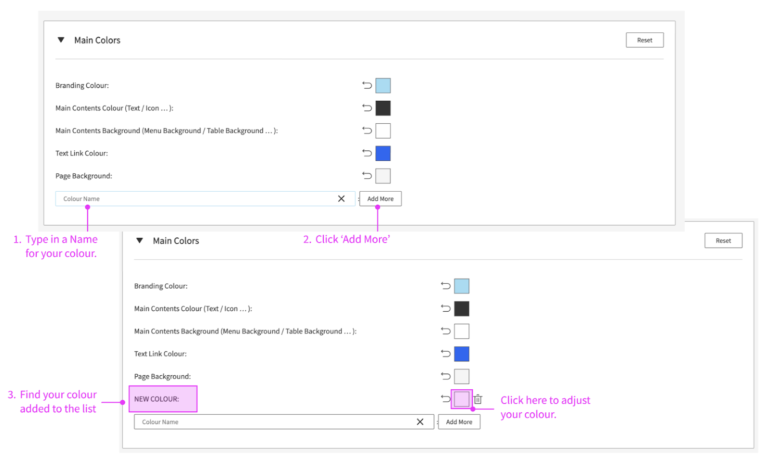
Task: Click Reset button in upper panel
Action: (644, 40)
